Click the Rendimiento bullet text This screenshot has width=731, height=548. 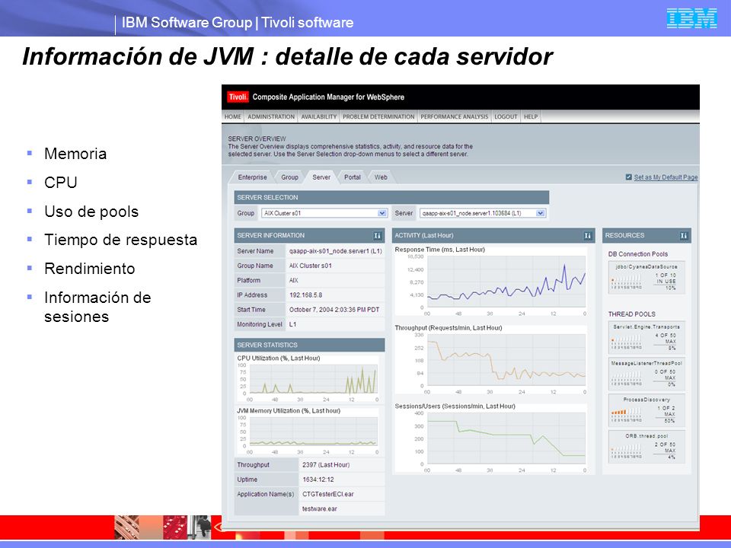[90, 269]
